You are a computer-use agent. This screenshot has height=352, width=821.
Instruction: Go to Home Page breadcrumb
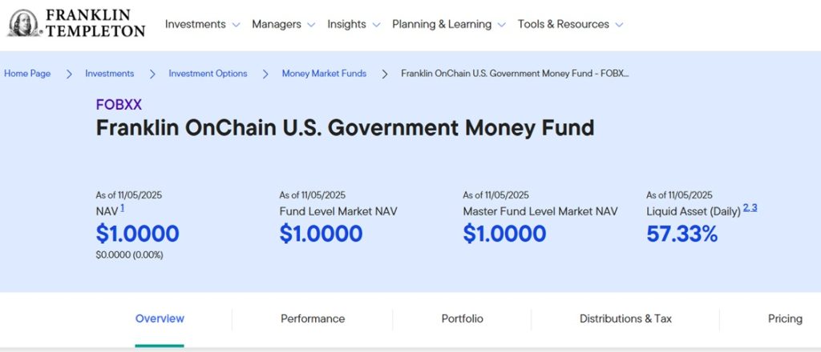click(x=27, y=74)
